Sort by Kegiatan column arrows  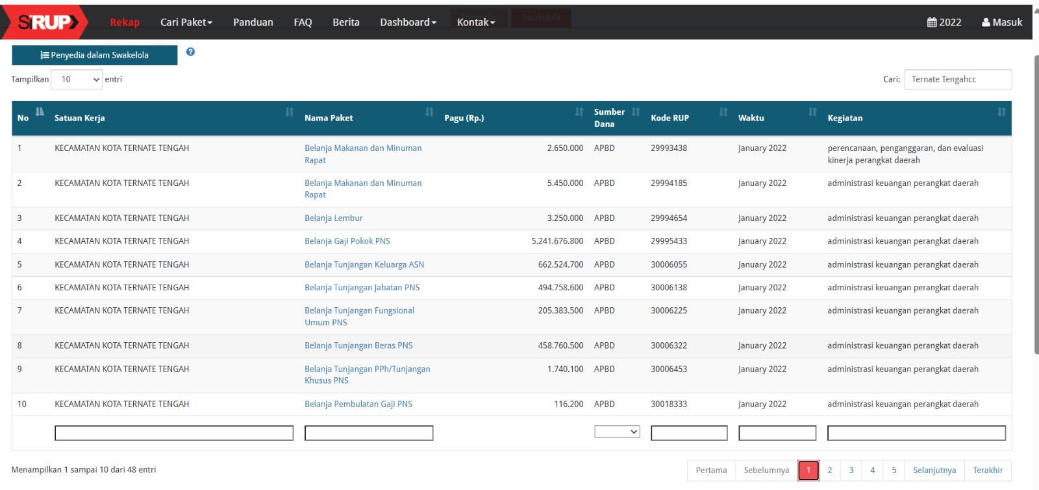1001,112
